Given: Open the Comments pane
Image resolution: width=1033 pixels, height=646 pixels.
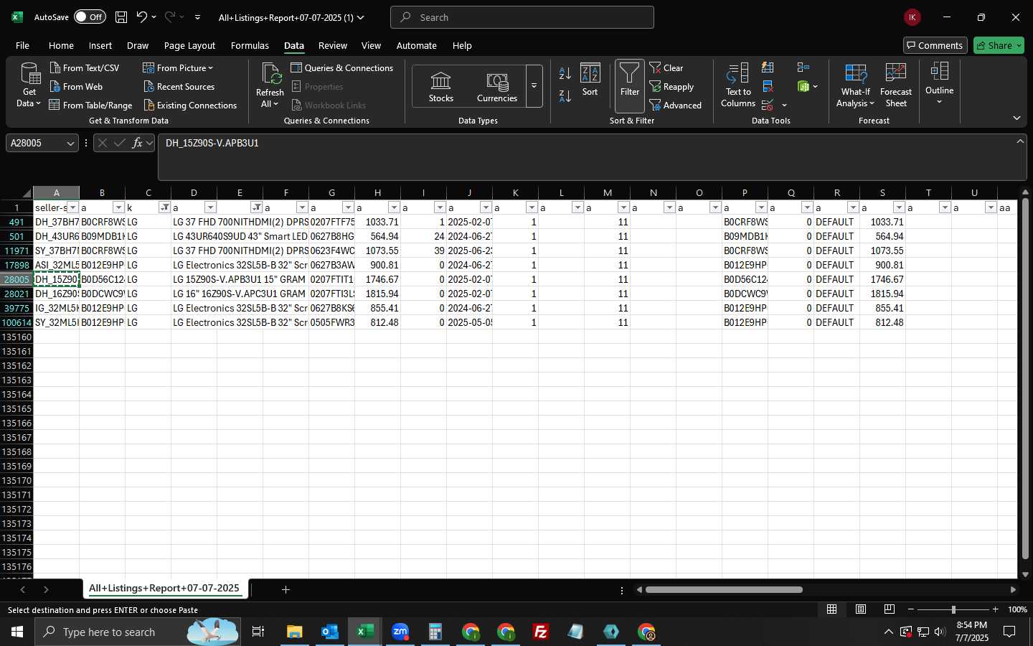Looking at the screenshot, I should pos(935,45).
